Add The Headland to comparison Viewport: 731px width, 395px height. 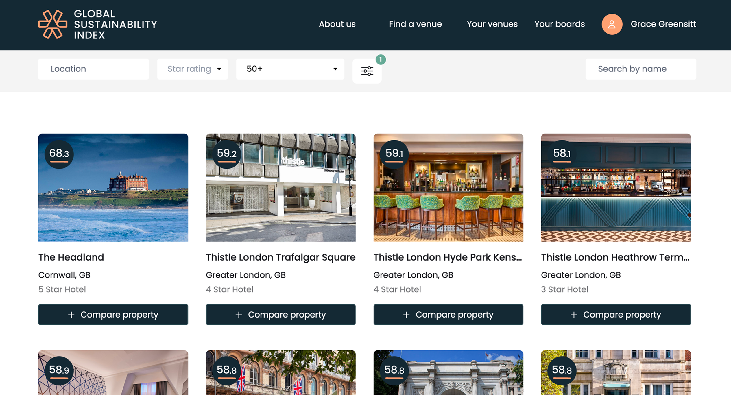point(113,315)
